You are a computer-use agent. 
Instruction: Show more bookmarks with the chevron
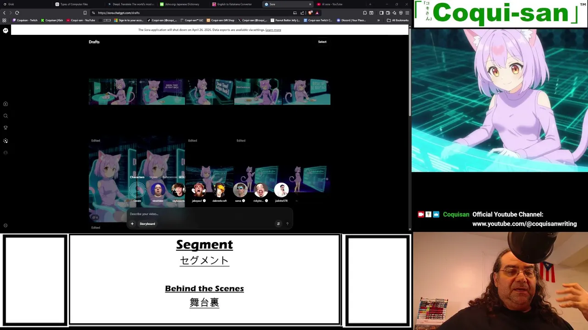(379, 20)
